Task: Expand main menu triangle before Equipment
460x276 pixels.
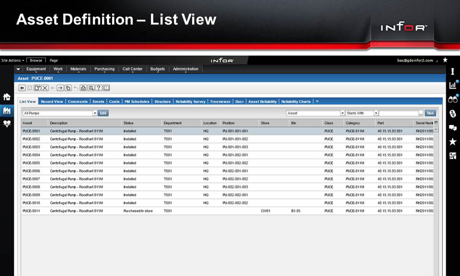Action: click(18, 69)
